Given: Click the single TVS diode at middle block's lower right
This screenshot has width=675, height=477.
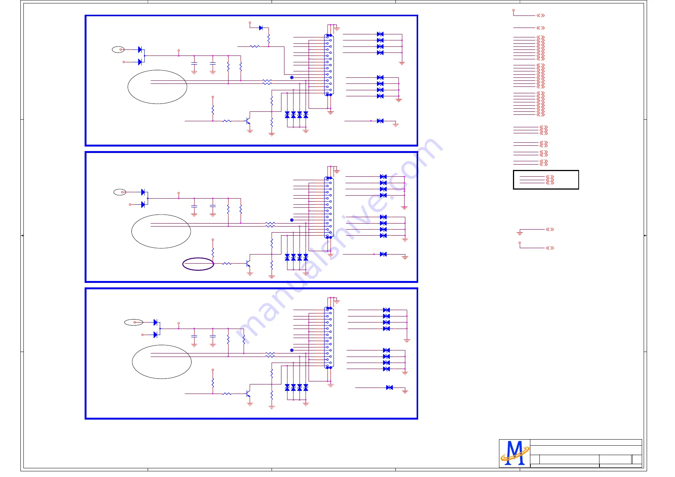Looking at the screenshot, I should [383, 254].
